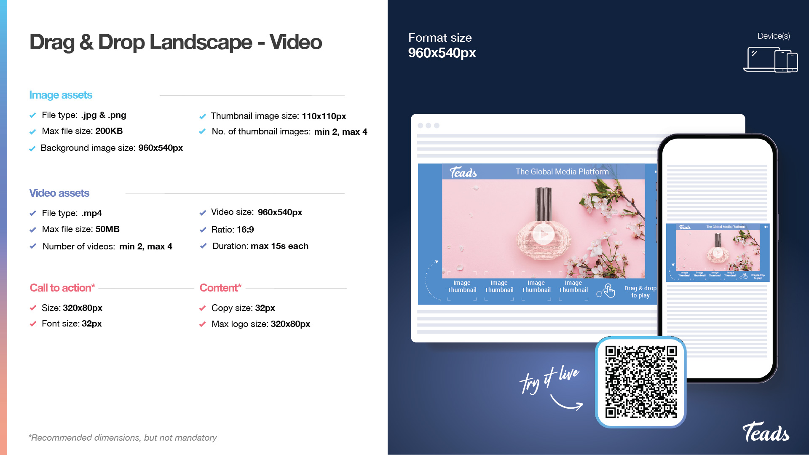Click the small triangle marker left of thumbnails
Screen dimensions: 809x455
point(437,262)
